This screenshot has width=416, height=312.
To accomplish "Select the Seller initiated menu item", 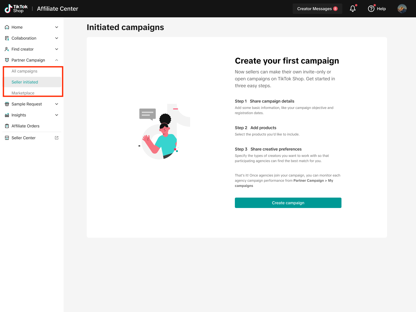I will [x=25, y=82].
